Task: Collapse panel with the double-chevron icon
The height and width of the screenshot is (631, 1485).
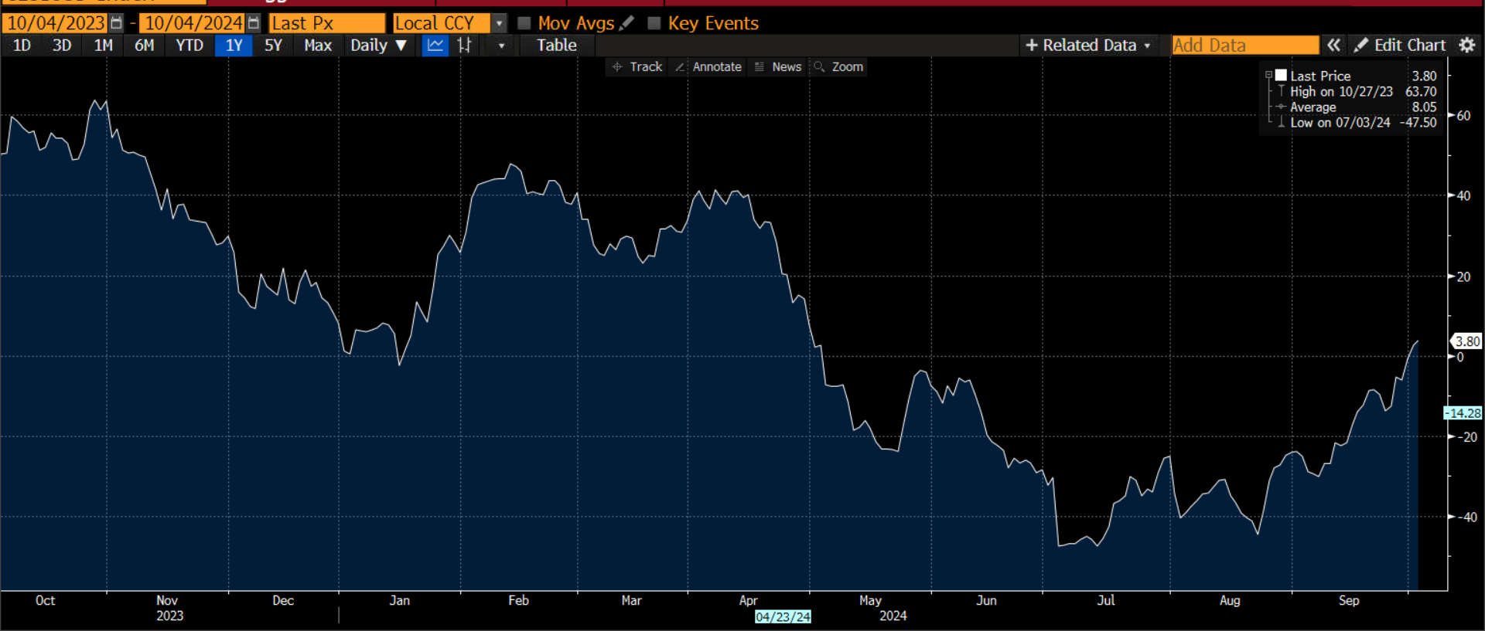Action: pyautogui.click(x=1334, y=46)
